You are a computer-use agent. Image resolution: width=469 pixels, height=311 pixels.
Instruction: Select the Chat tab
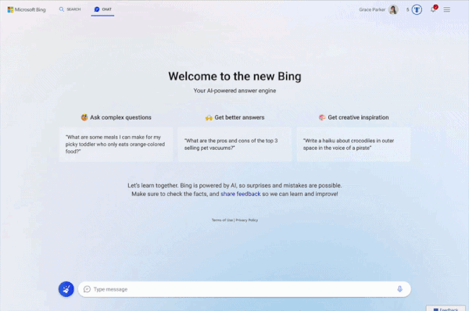102,9
